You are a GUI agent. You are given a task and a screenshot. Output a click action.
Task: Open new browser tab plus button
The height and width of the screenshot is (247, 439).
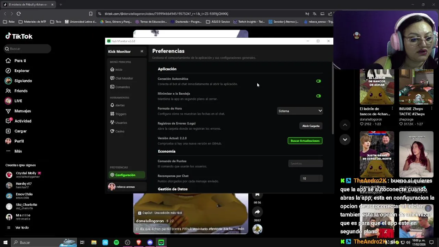(61, 4)
